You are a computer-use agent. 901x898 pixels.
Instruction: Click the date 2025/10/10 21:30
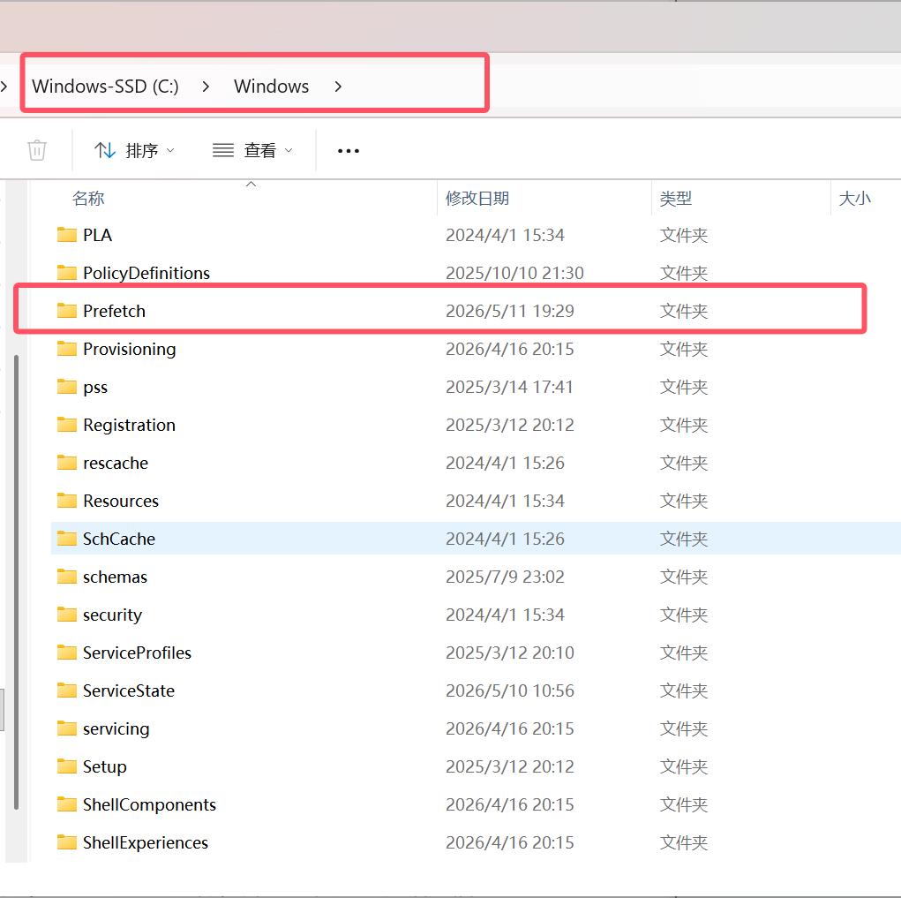click(x=514, y=273)
